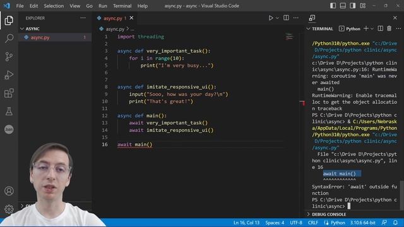Kill terminal with trash icon
This screenshot has width=404, height=227.
pyautogui.click(x=389, y=28)
